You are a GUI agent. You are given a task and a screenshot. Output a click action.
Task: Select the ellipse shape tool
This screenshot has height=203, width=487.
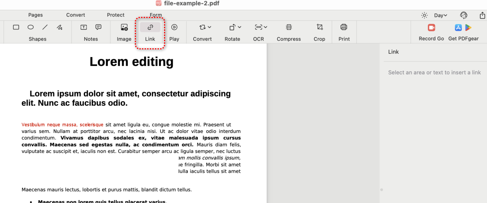click(x=31, y=27)
